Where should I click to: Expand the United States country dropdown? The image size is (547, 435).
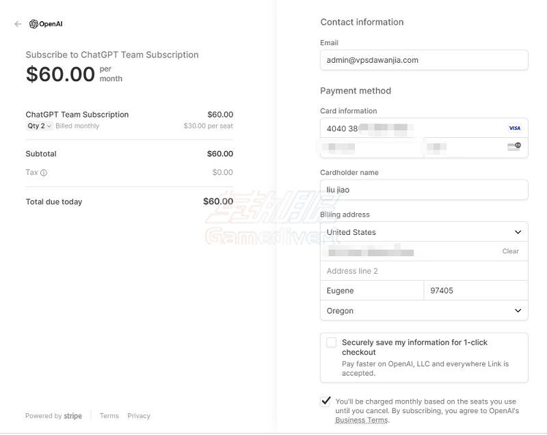click(424, 232)
